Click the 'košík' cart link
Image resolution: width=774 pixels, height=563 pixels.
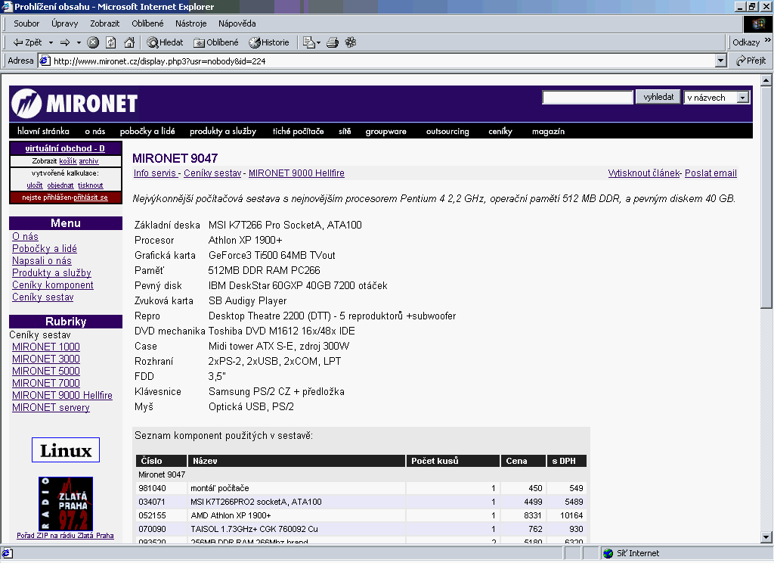coord(67,161)
